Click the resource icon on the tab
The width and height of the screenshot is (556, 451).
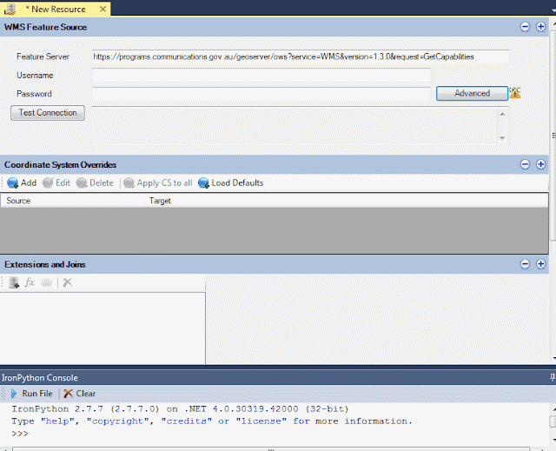tap(10, 10)
